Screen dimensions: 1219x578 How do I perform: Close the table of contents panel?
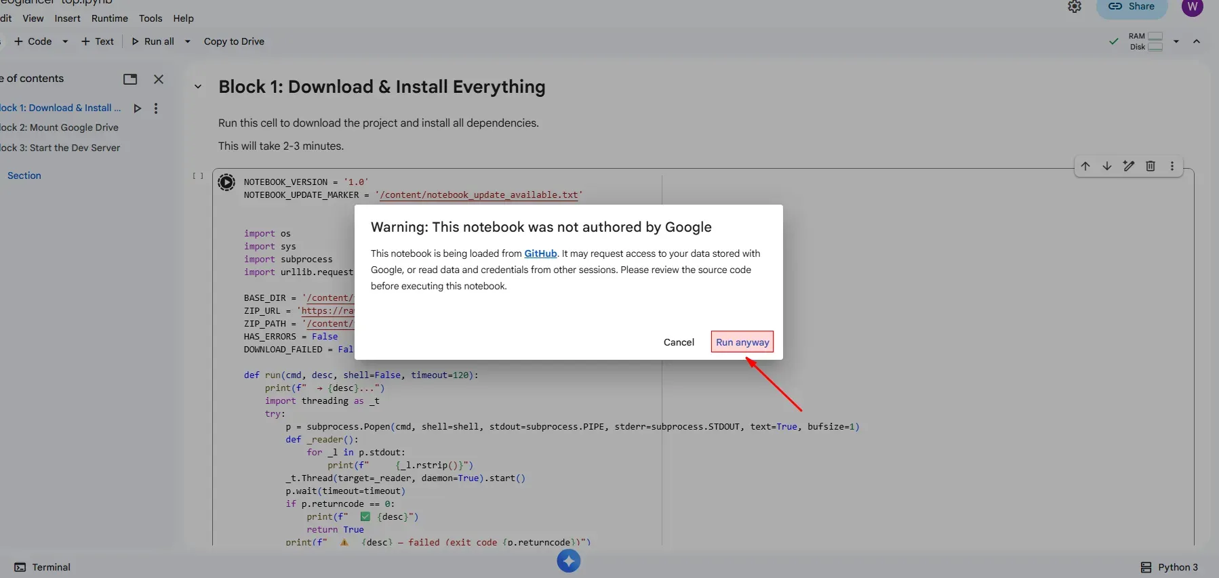tap(159, 79)
